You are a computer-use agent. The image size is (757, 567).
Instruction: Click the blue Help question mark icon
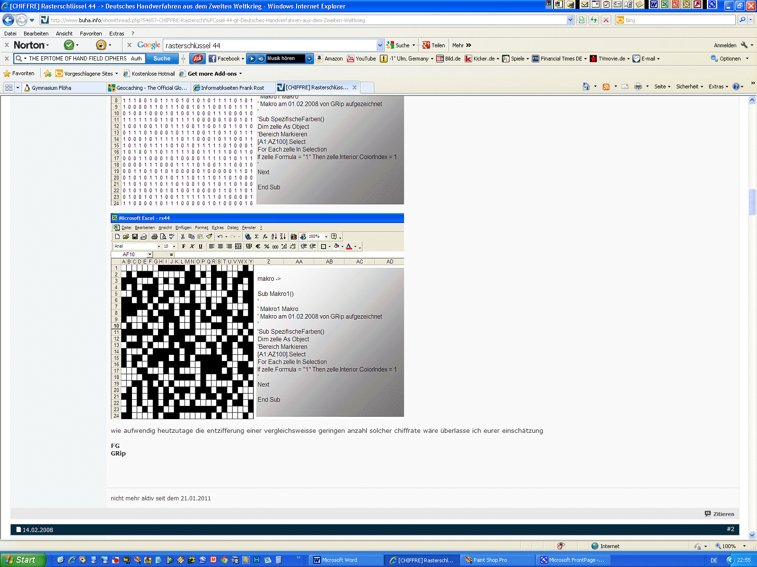pos(736,86)
